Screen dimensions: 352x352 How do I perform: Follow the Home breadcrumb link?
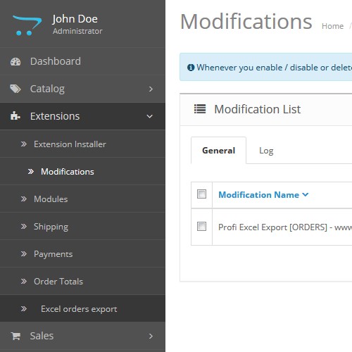coord(332,26)
